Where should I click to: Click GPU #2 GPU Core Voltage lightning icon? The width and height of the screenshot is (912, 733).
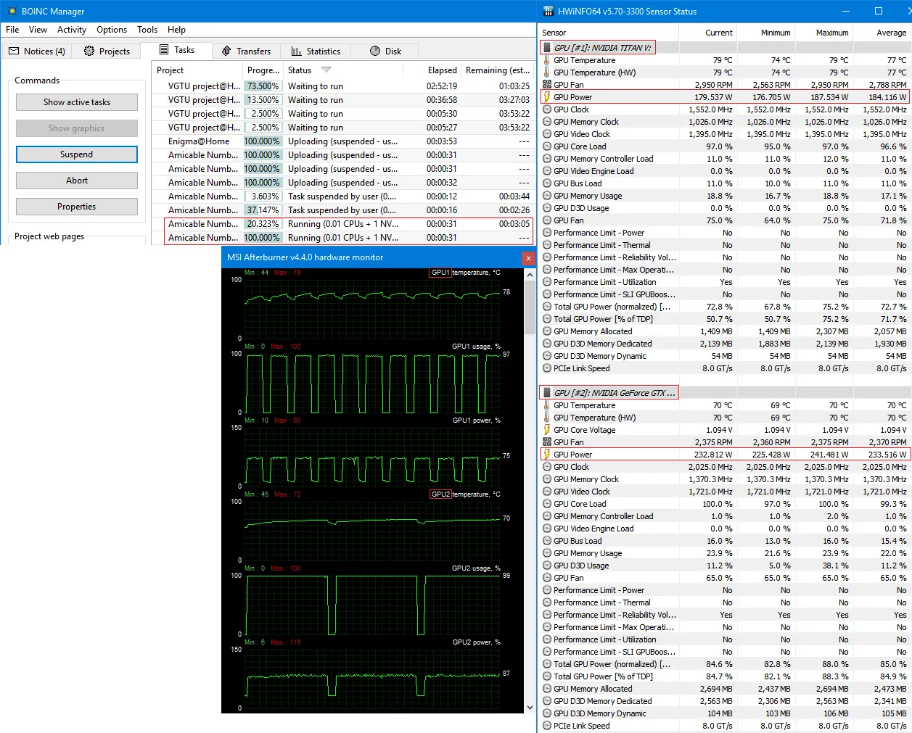coord(547,430)
